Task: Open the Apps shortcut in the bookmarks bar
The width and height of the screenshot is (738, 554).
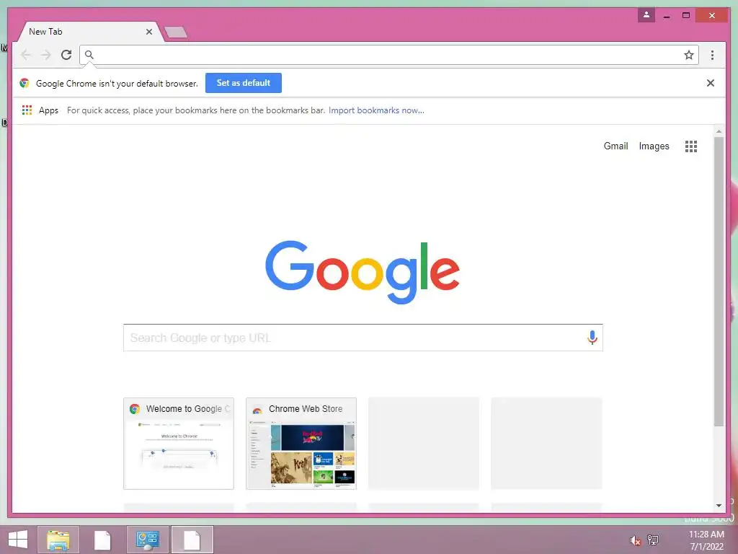Action: 40,110
